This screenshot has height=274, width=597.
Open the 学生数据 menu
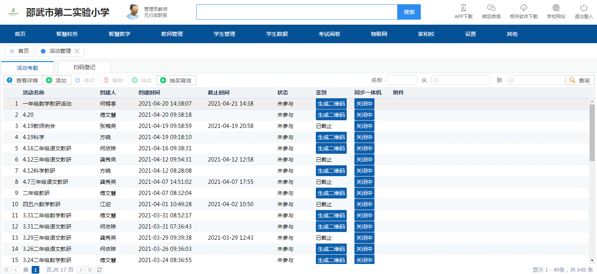point(277,34)
